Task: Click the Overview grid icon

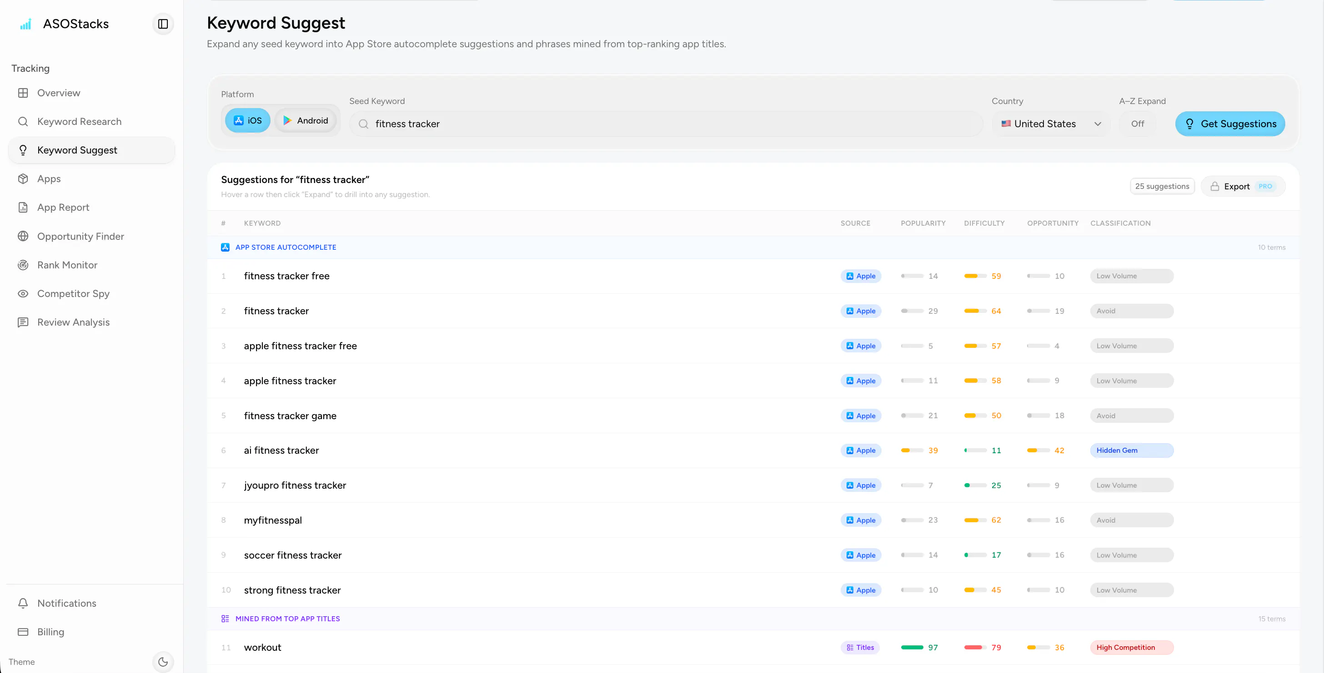Action: tap(23, 93)
